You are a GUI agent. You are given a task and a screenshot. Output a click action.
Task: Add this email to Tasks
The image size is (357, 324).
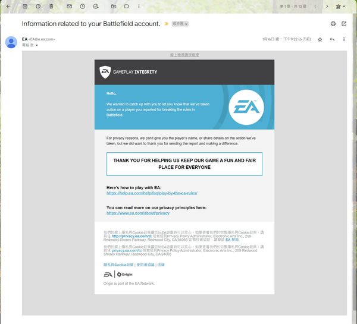(x=96, y=6)
